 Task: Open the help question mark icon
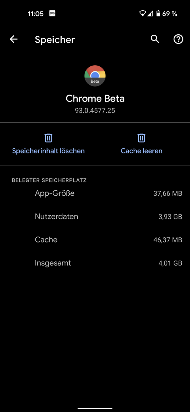(179, 39)
